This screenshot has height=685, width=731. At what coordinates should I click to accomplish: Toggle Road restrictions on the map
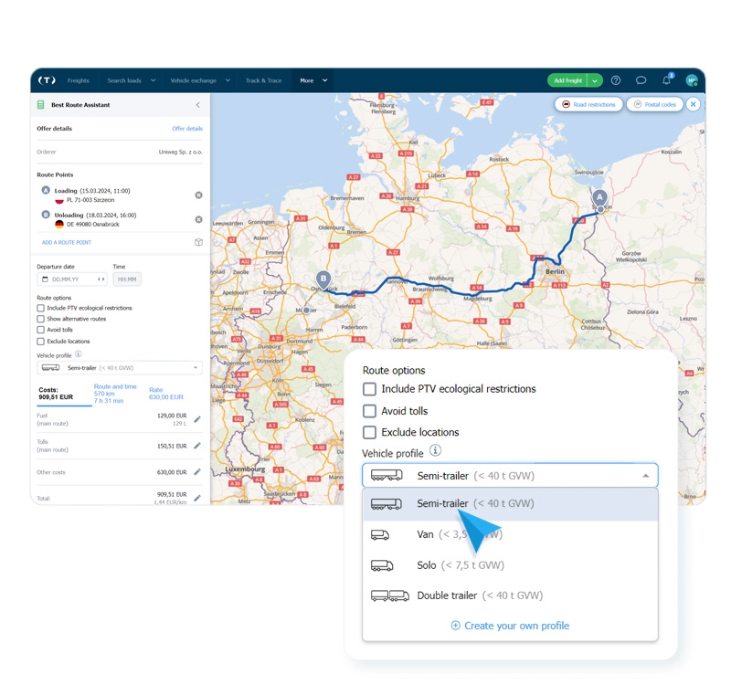tap(588, 104)
